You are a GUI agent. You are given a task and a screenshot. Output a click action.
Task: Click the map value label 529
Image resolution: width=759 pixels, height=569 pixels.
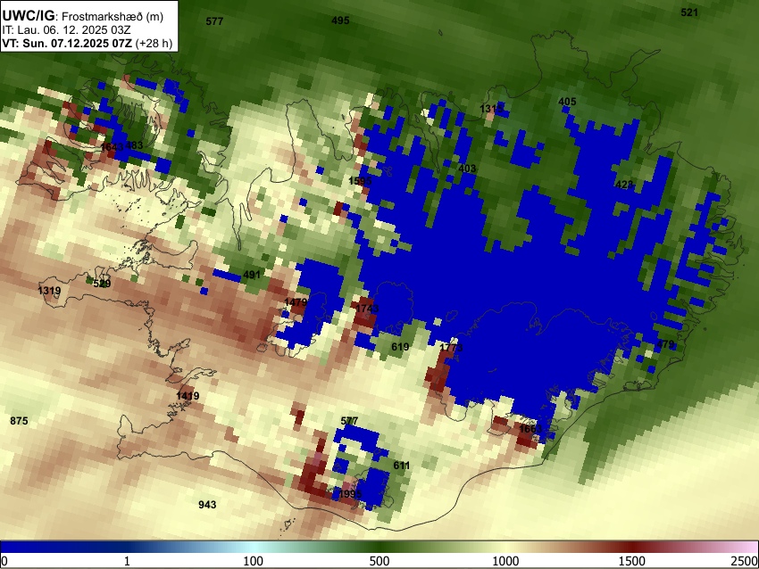102,284
